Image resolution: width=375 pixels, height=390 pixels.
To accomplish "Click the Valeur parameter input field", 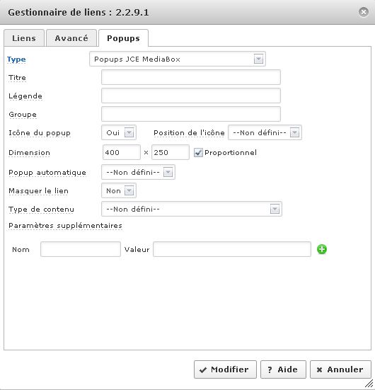I will [x=232, y=249].
